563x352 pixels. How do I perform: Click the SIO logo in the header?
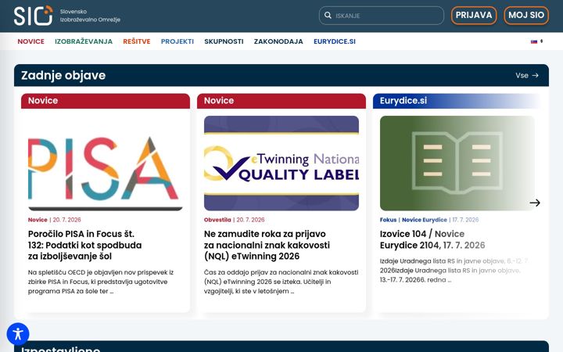point(33,16)
